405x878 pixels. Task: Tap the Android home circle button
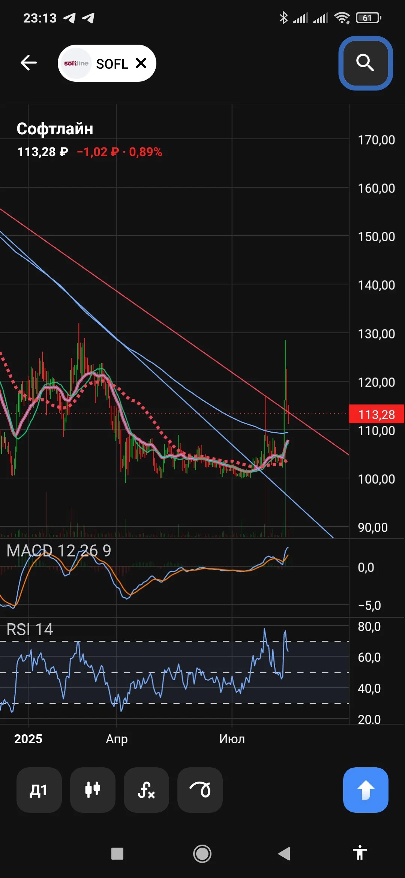tap(202, 854)
